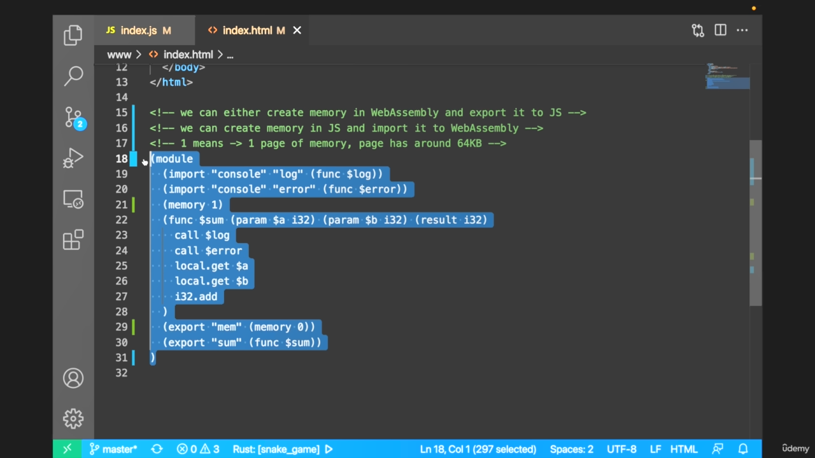Change the HTML language mode
Image resolution: width=815 pixels, height=458 pixels.
(x=684, y=449)
